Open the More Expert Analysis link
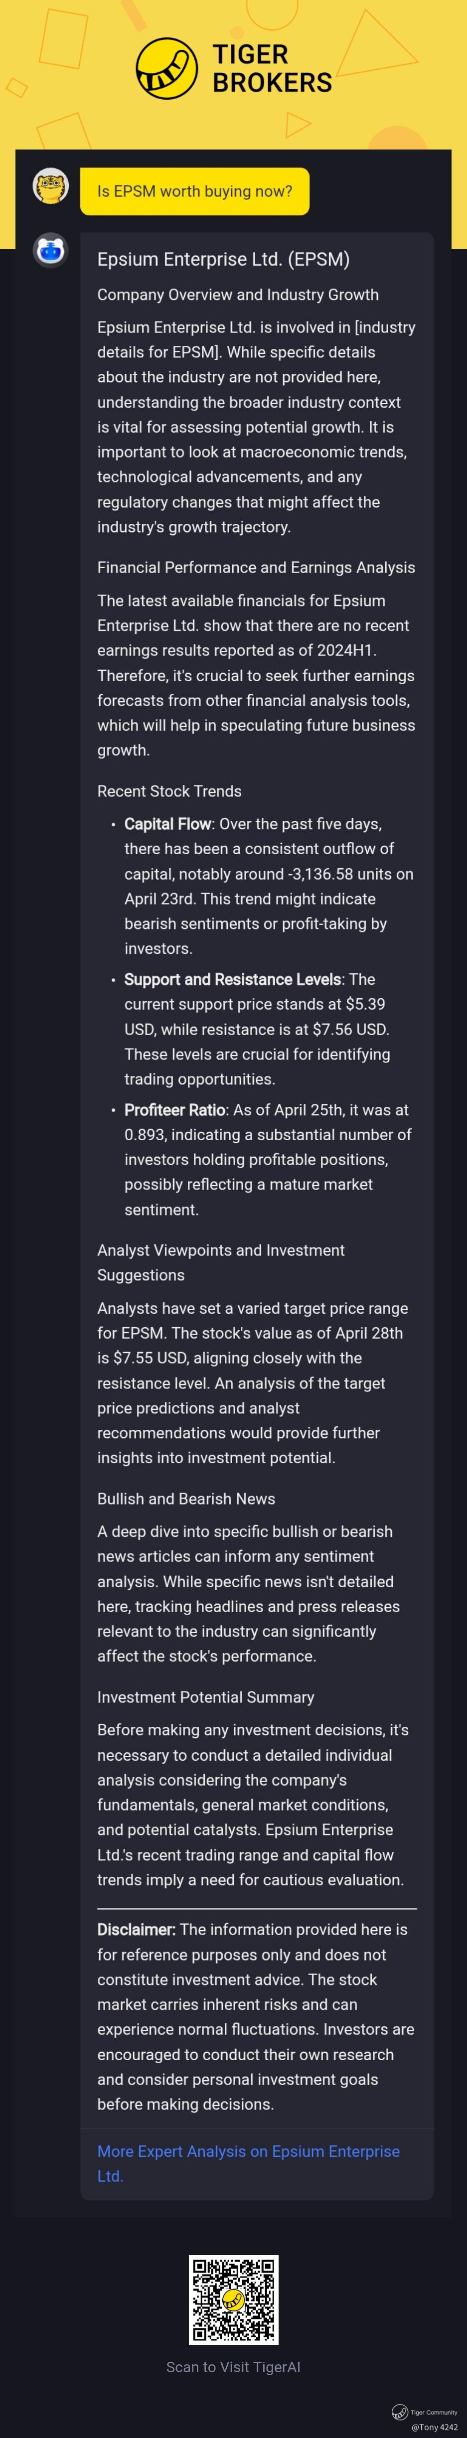Image resolution: width=467 pixels, height=2438 pixels. click(248, 2163)
